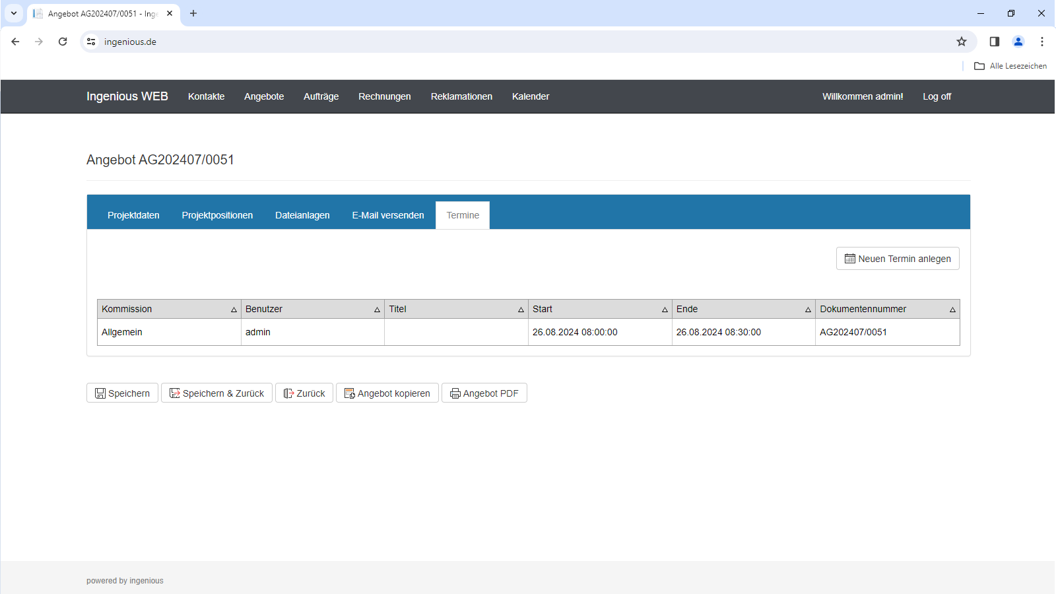Image resolution: width=1056 pixels, height=594 pixels.
Task: Switch to the Projektpositionen tab
Action: [x=217, y=215]
